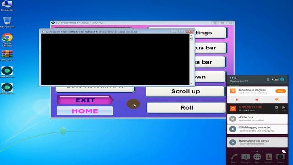
Task: Close the Softflash ADB Fastboot Tool window
Action: coord(230,23)
